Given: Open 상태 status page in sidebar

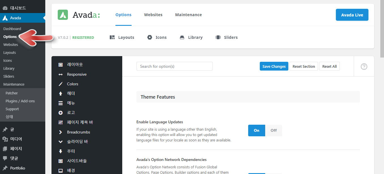Looking at the screenshot, I should point(9,117).
